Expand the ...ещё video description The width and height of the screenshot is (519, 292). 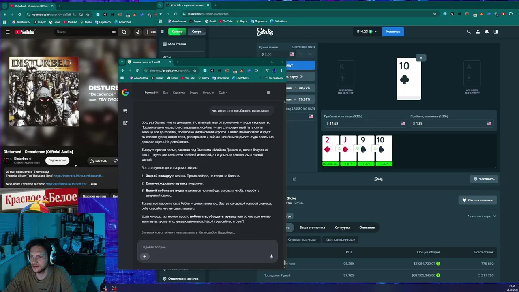[x=92, y=184]
